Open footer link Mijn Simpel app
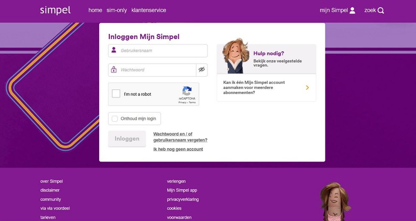The height and width of the screenshot is (221, 416). (182, 190)
